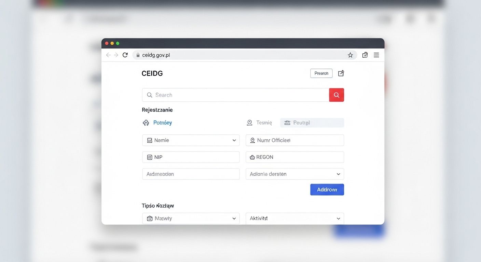Click the CEIDG logo heading

[x=152, y=73]
